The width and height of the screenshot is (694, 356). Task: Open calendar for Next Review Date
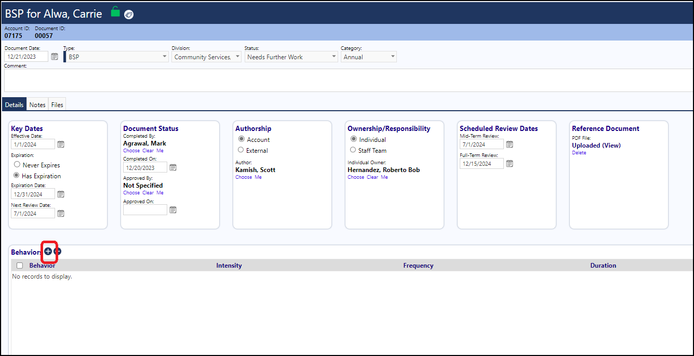61,214
